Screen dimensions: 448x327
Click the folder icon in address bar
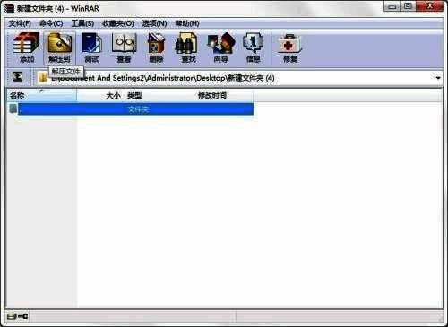coord(43,78)
